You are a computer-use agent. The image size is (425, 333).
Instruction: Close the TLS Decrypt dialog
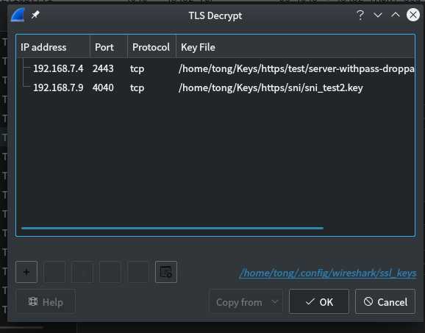(x=413, y=15)
